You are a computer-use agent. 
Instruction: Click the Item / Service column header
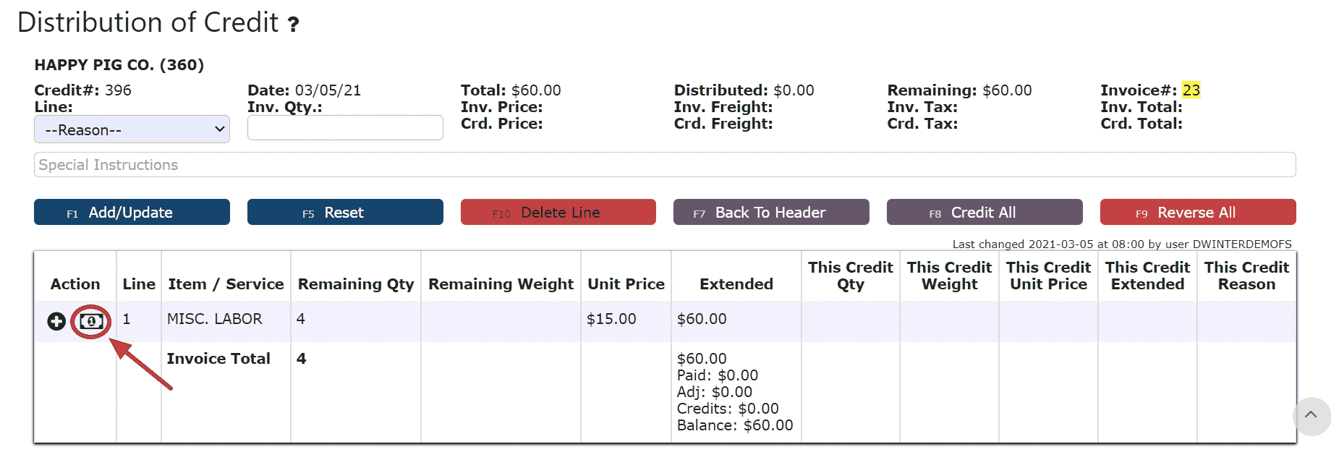226,284
